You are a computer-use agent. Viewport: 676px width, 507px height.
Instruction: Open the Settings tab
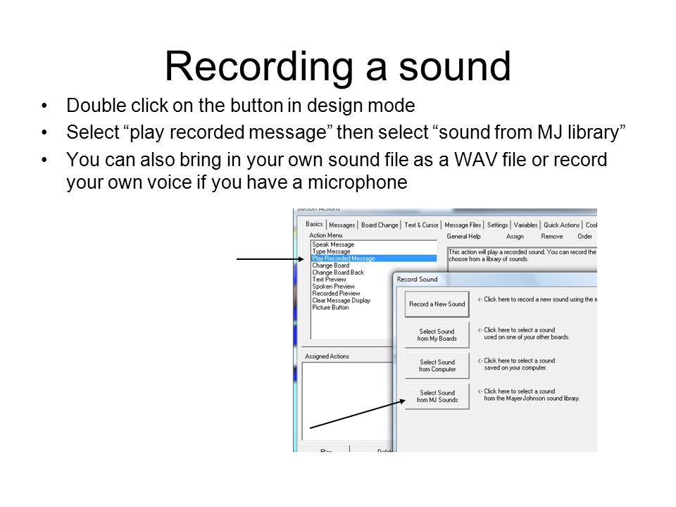[498, 225]
